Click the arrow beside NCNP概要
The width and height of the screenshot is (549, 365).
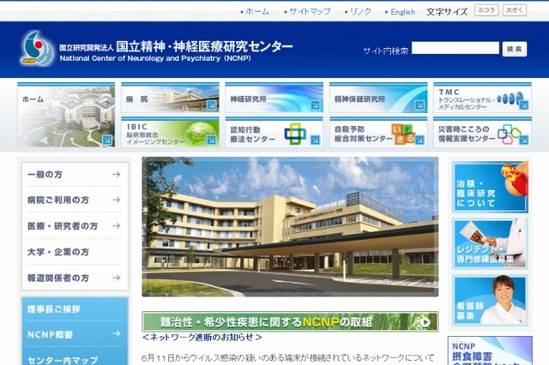[x=117, y=333]
